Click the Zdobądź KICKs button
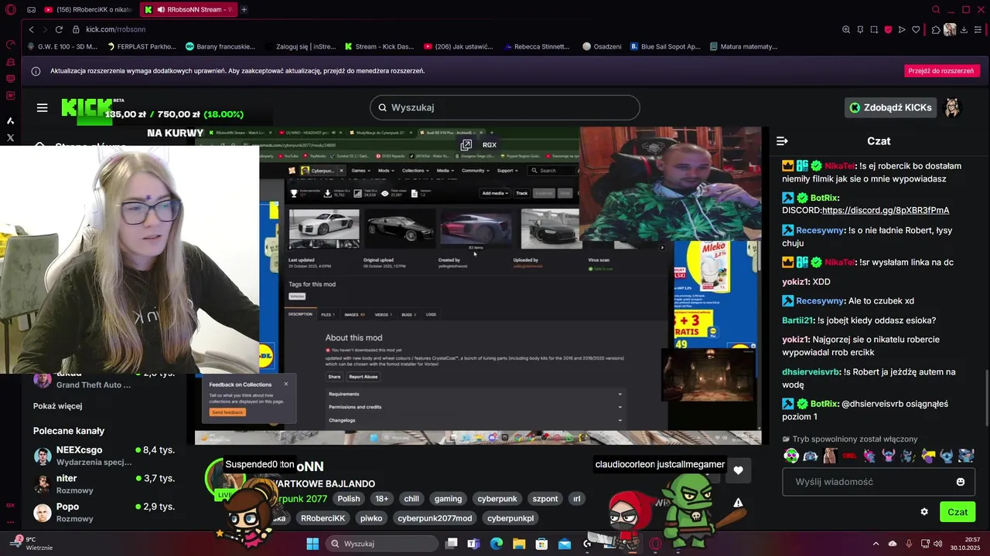Image resolution: width=990 pixels, height=556 pixels. coord(890,107)
